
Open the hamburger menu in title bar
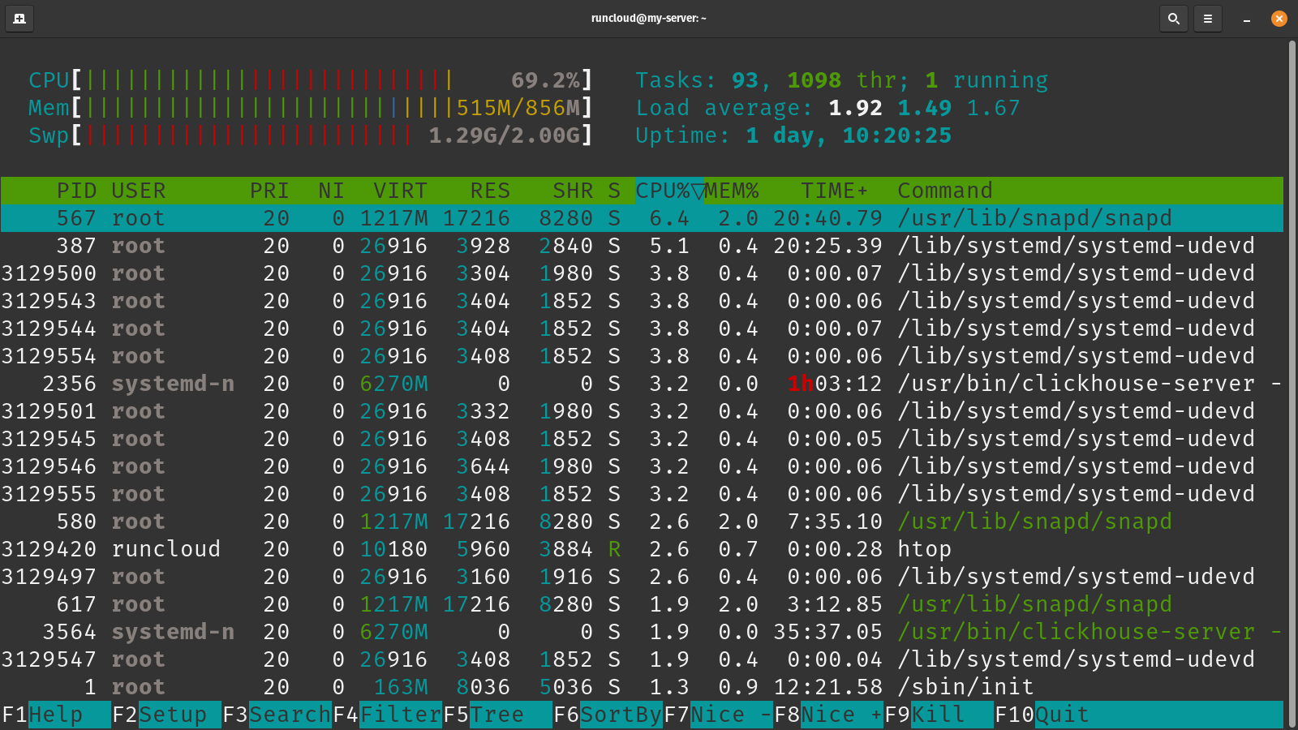[x=1207, y=18]
